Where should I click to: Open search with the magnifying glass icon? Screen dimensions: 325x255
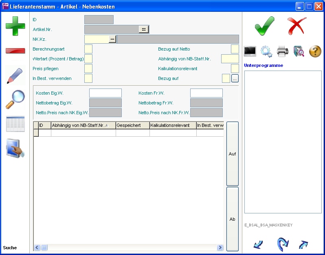[x=15, y=100]
